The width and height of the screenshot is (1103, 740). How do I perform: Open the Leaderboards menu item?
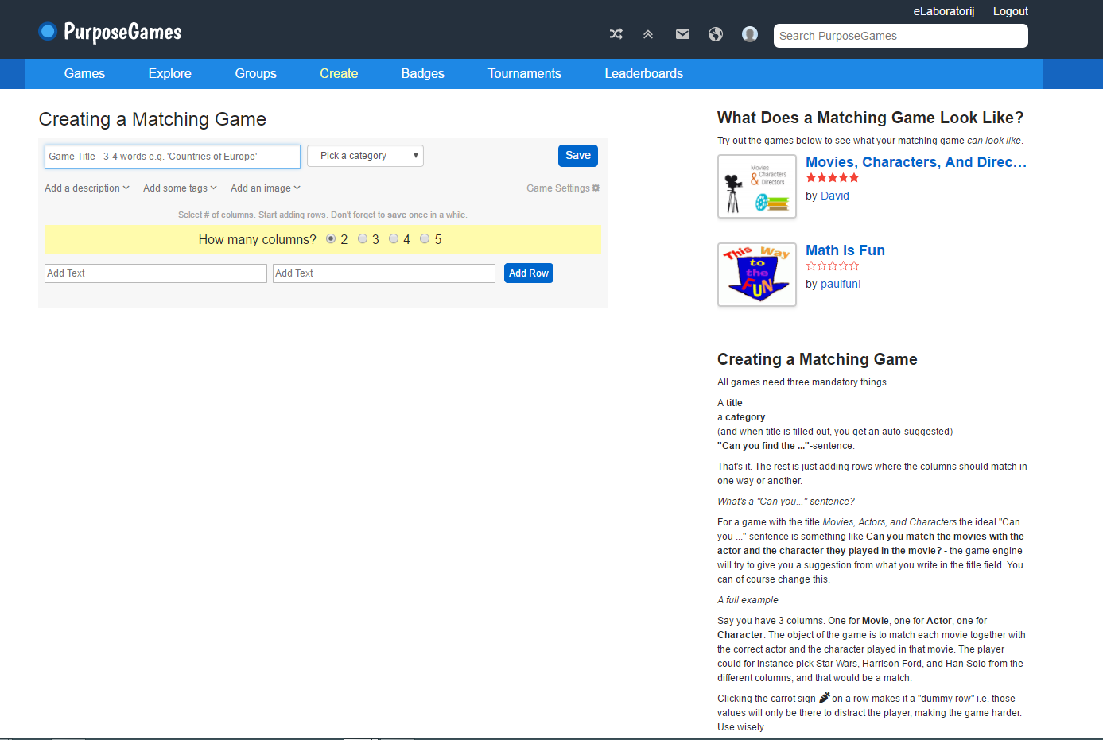point(643,74)
